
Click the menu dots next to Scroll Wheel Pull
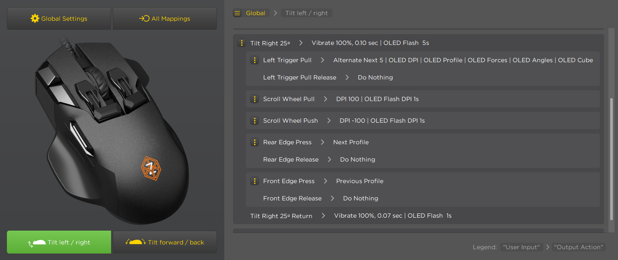255,99
